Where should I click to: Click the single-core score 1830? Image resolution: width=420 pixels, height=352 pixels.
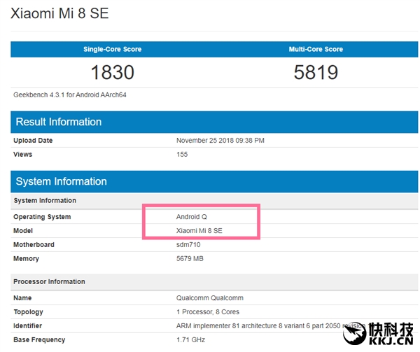tap(113, 72)
